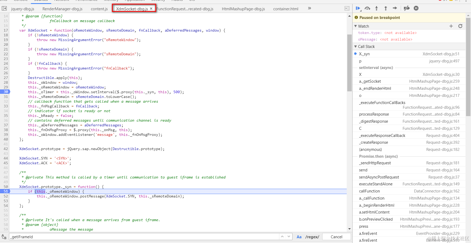Viewport: 471px width, 243px height.
Task: Refresh the watch expressions
Action: 460,26
